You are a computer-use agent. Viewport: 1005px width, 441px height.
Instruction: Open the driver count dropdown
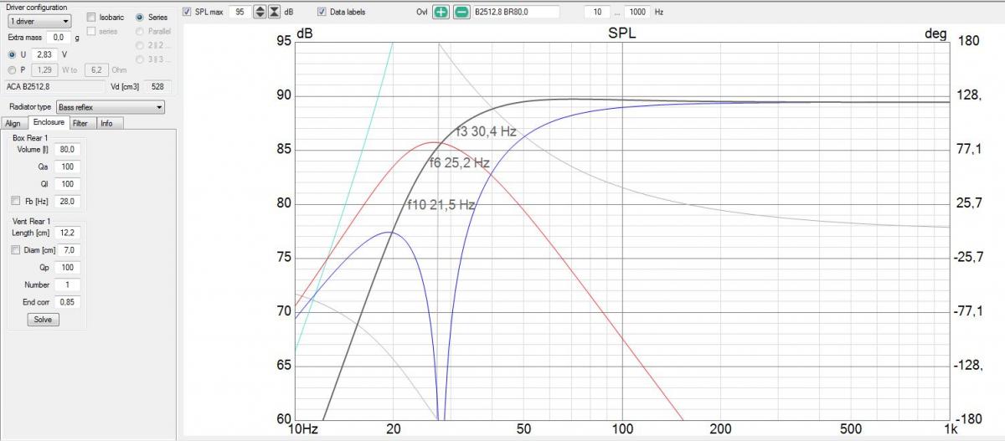tap(39, 21)
